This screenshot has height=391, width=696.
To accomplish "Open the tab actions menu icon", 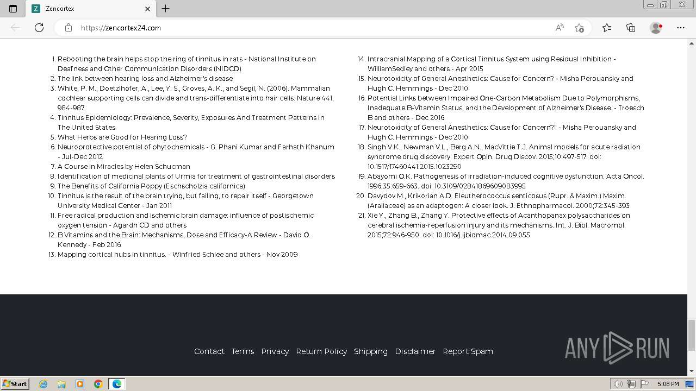I will click(x=13, y=9).
